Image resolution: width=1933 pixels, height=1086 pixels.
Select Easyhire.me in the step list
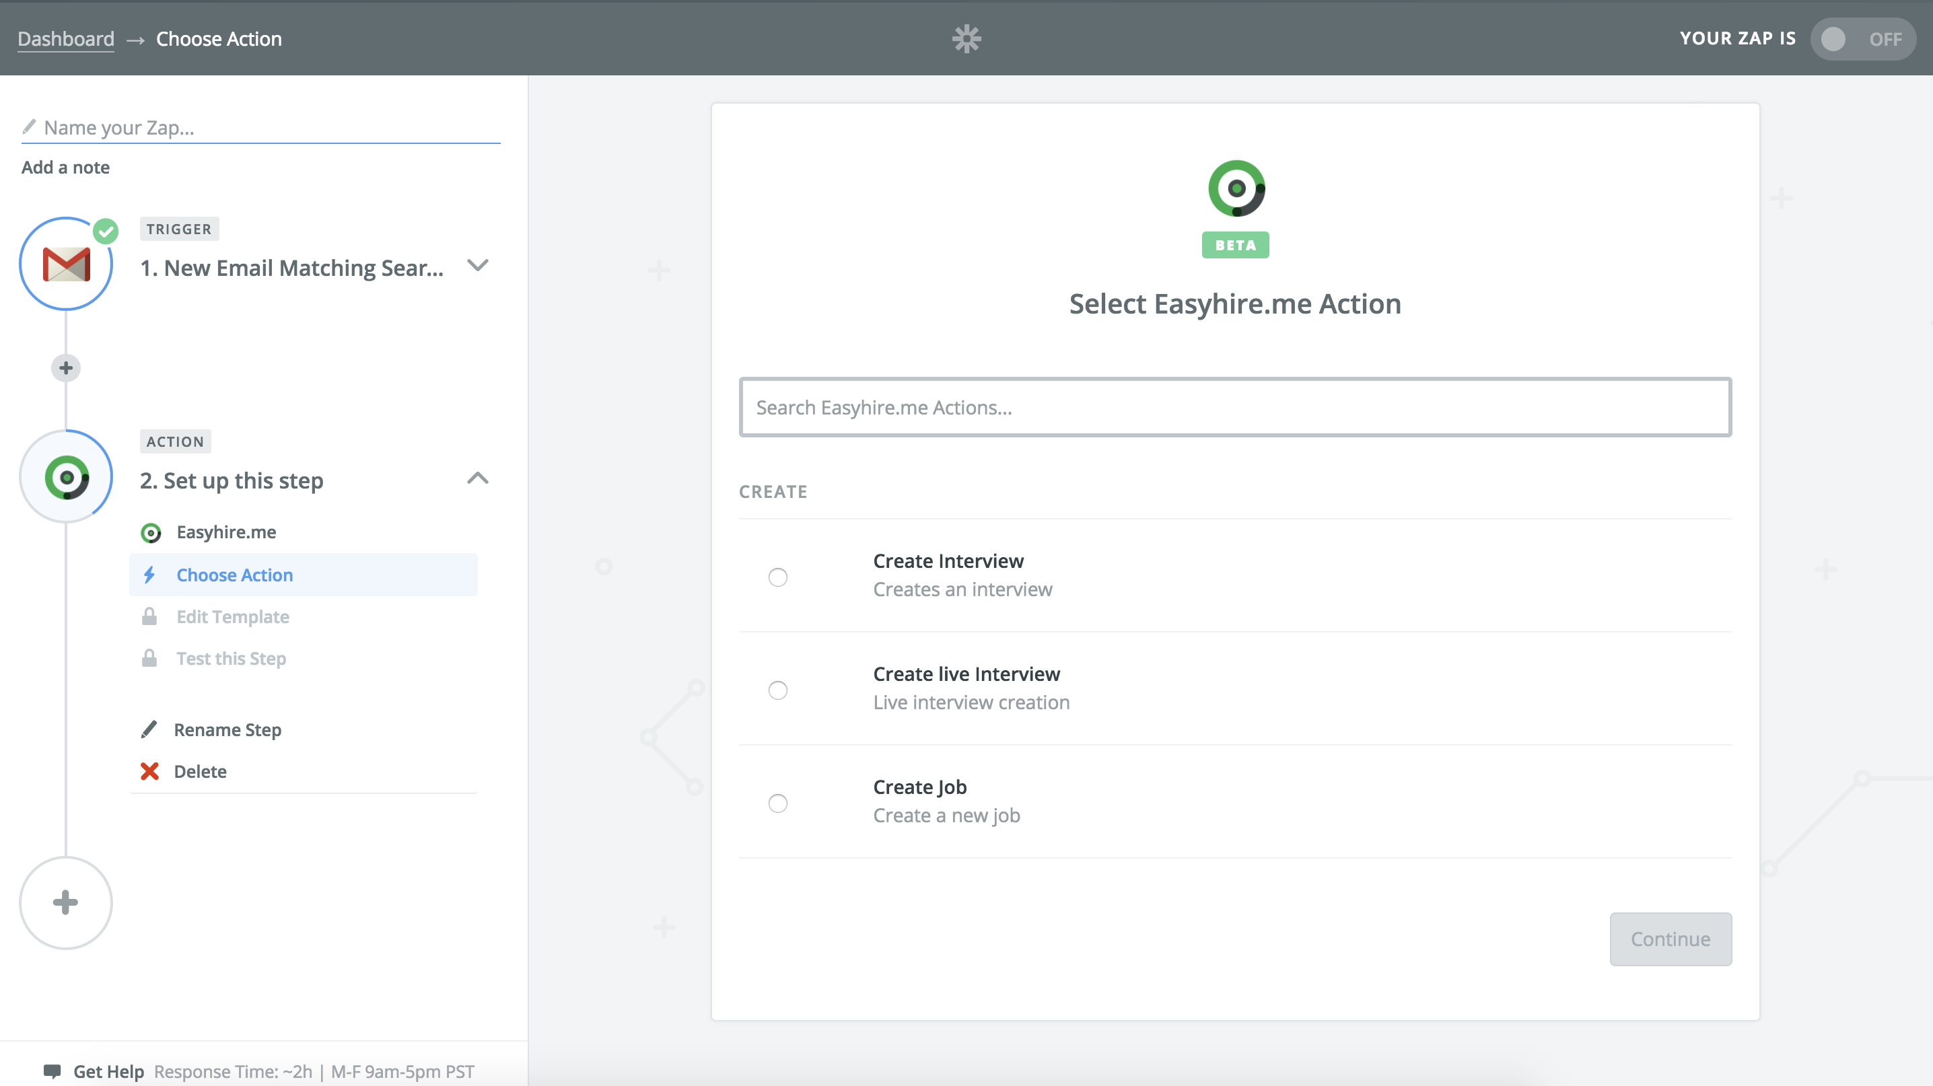226,532
